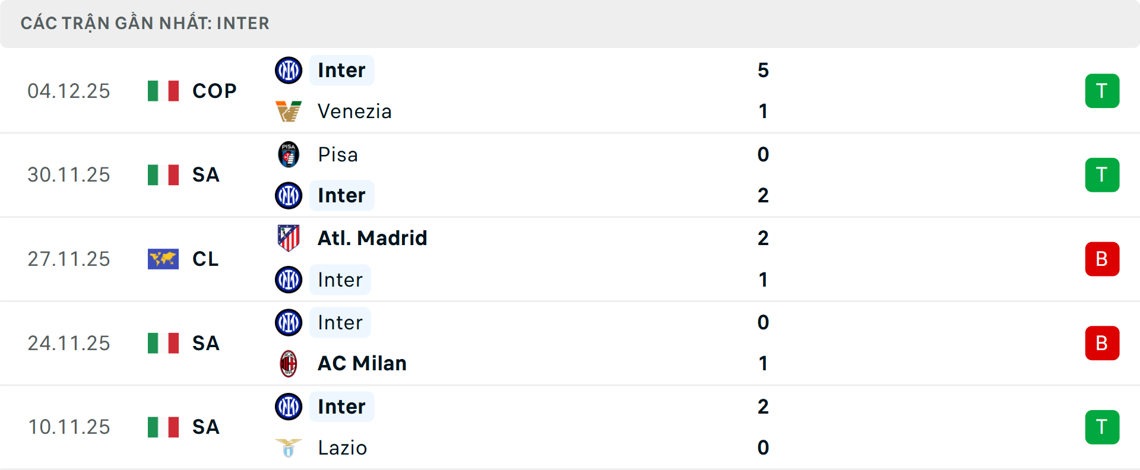The height and width of the screenshot is (470, 1140).
Task: Click the red B badge for the Atl. Madrid match
Action: (1103, 259)
